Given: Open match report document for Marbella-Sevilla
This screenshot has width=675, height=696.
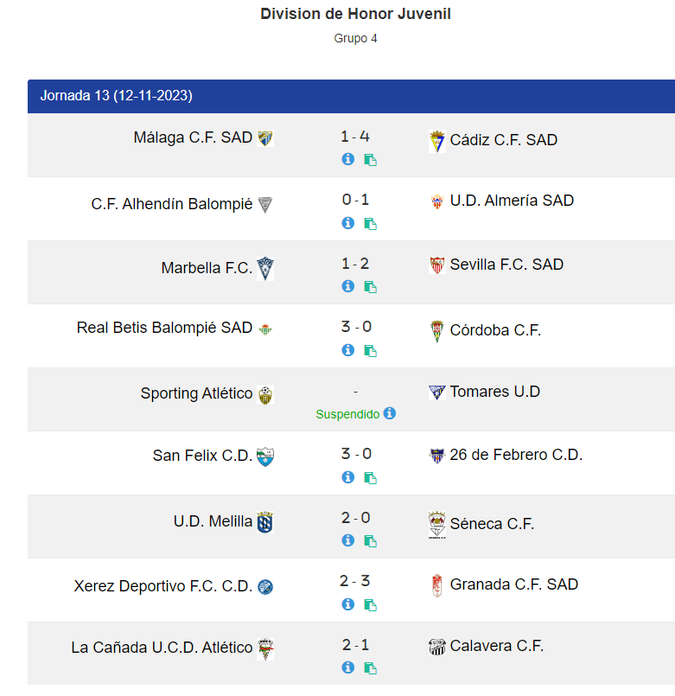Looking at the screenshot, I should [370, 287].
